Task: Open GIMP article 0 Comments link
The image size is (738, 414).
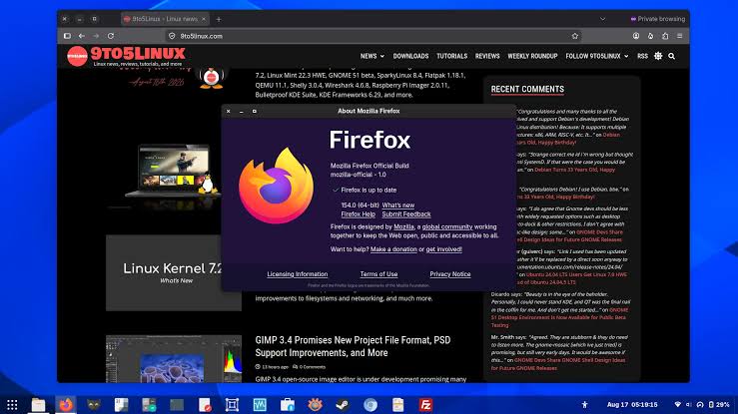Action: [x=309, y=367]
